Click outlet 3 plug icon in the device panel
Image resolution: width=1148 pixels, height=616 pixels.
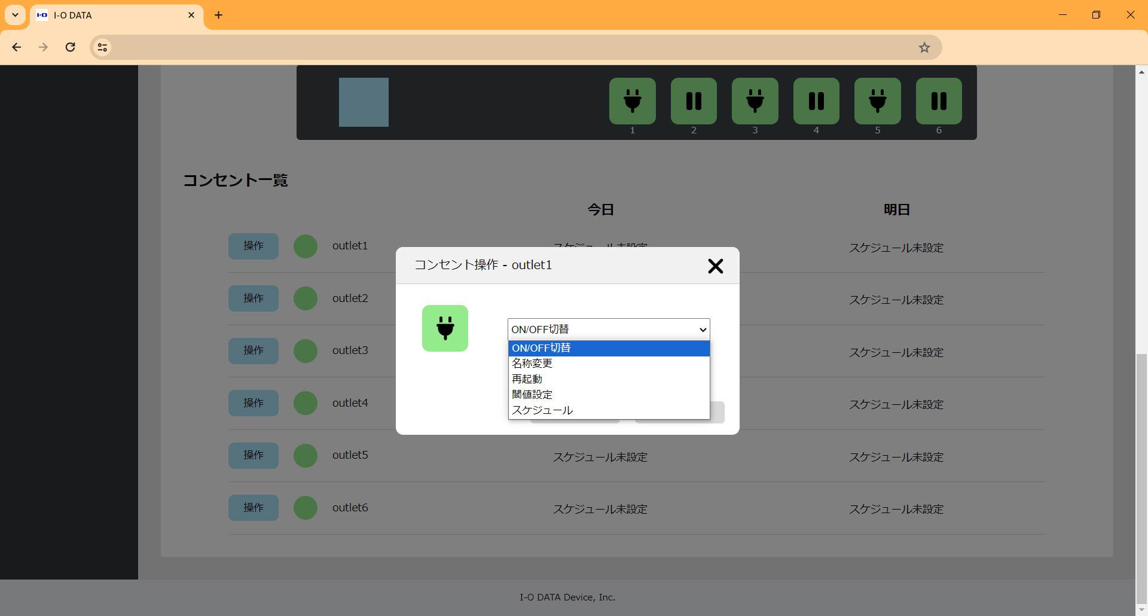click(755, 101)
